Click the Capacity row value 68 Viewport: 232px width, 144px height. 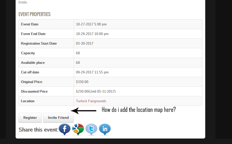78,53
